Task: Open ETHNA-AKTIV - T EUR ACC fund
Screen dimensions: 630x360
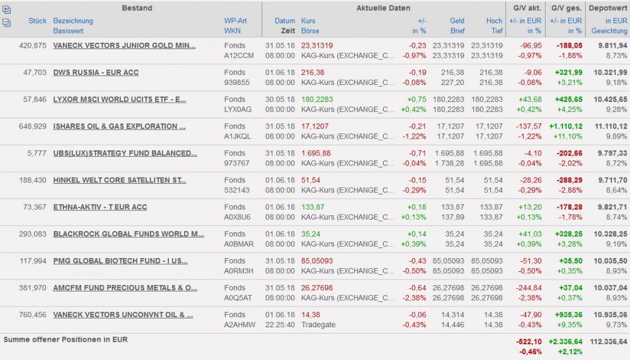Action: click(x=100, y=208)
